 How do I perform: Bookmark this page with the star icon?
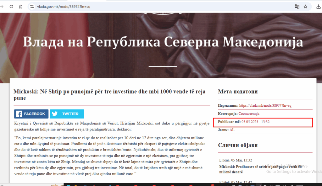coord(306,7)
